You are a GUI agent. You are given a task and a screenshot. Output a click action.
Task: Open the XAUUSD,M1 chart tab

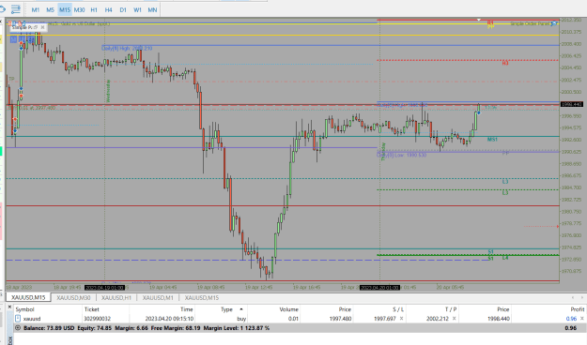pyautogui.click(x=158, y=297)
